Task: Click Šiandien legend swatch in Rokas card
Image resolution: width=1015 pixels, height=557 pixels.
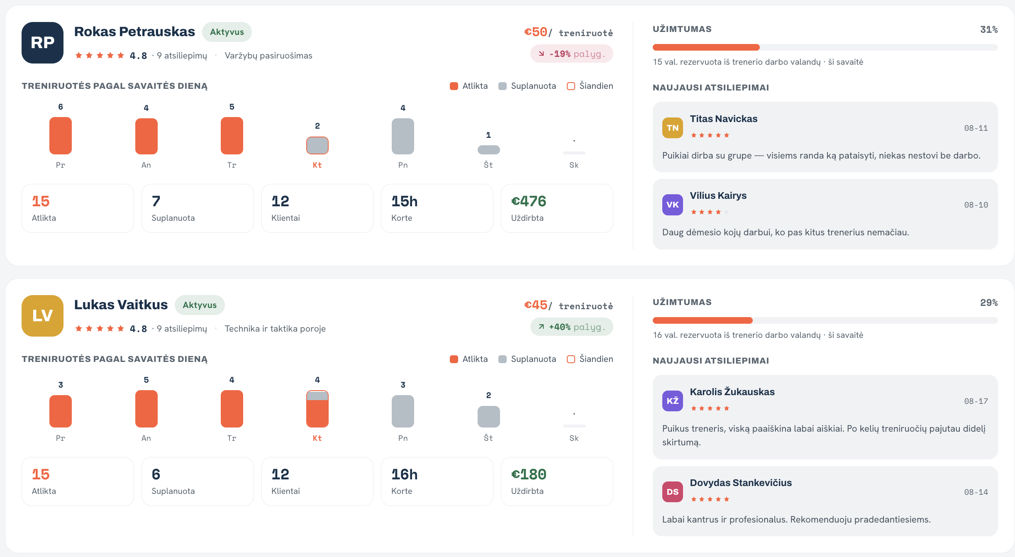Action: [571, 86]
